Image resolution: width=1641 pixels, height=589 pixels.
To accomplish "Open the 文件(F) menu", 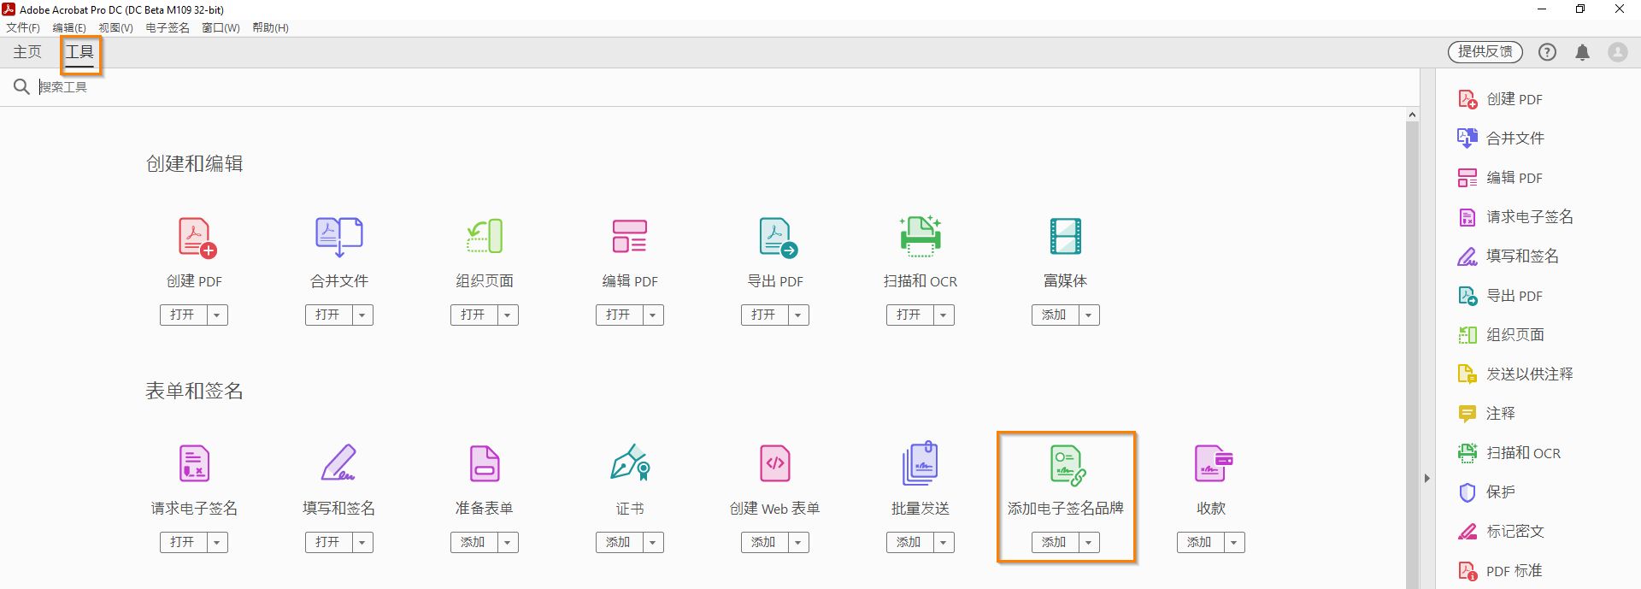I will (x=23, y=28).
